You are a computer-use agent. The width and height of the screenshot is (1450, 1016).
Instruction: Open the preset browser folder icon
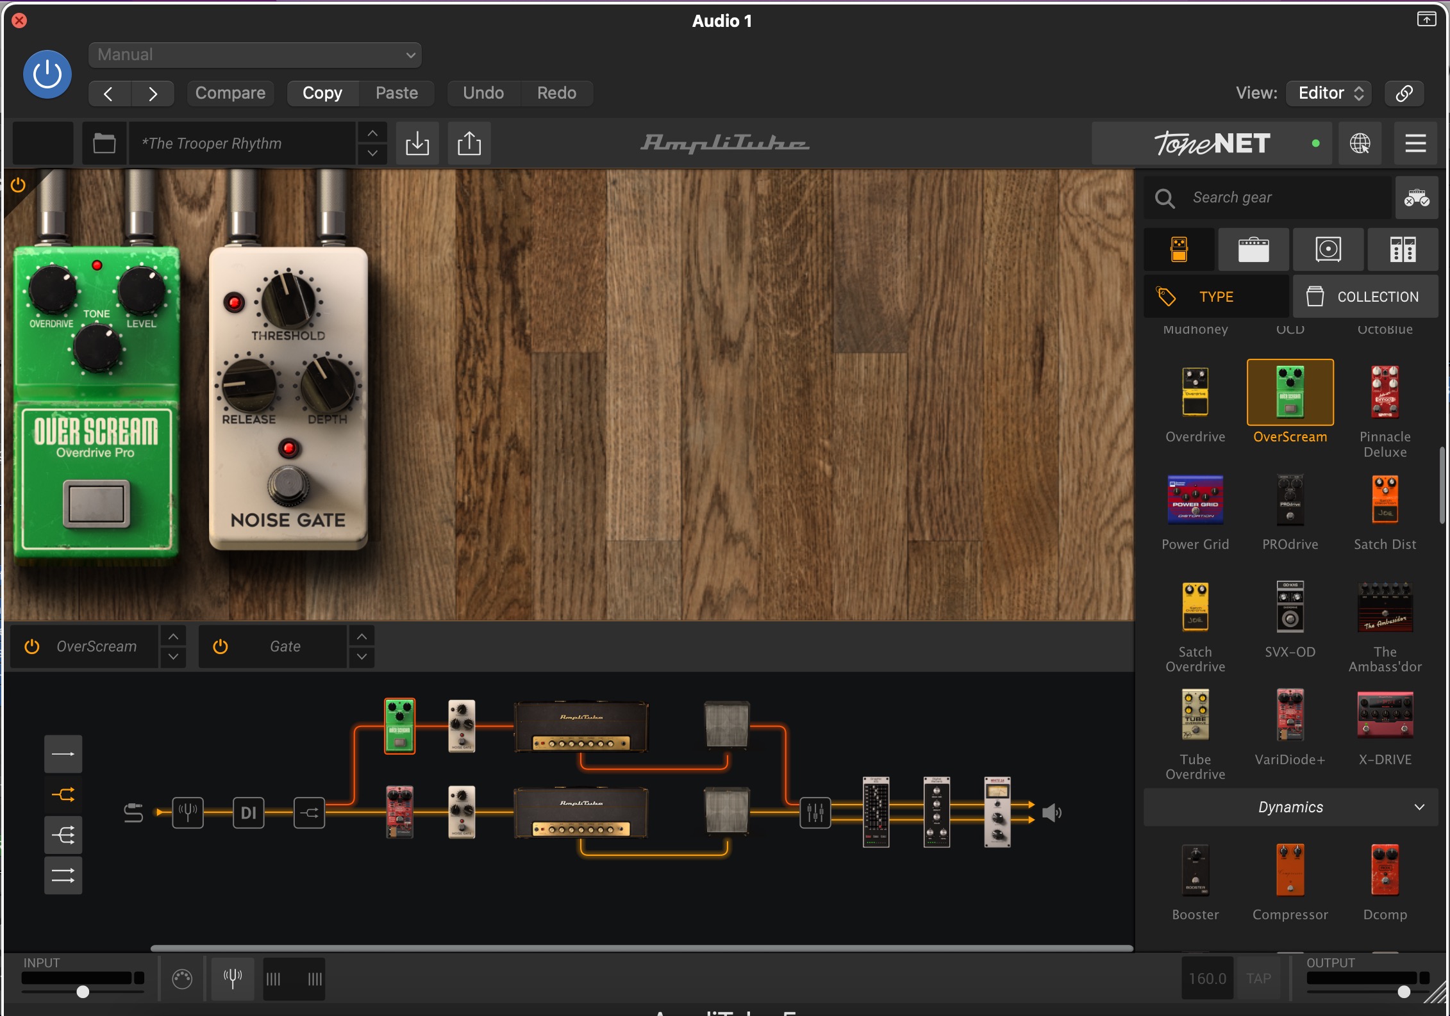click(x=104, y=143)
